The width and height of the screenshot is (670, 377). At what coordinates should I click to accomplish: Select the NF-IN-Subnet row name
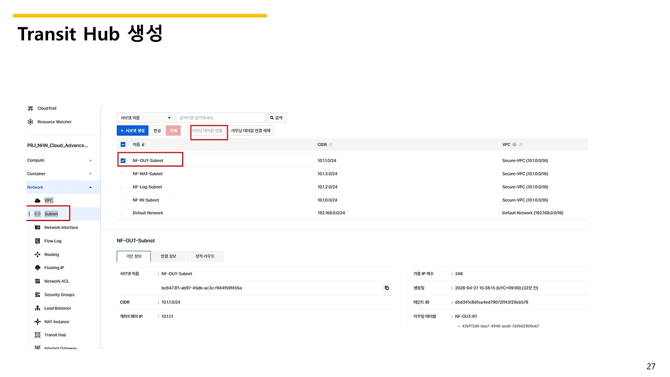[146, 200]
